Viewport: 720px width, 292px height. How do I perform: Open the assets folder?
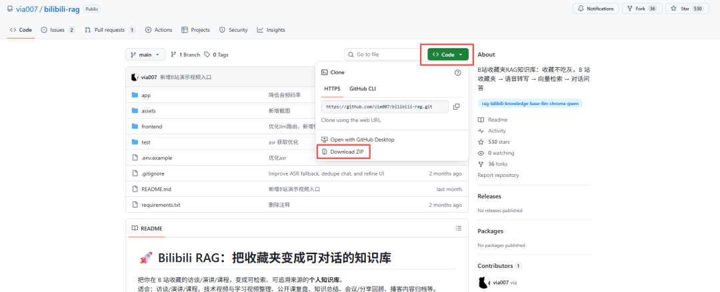(149, 111)
